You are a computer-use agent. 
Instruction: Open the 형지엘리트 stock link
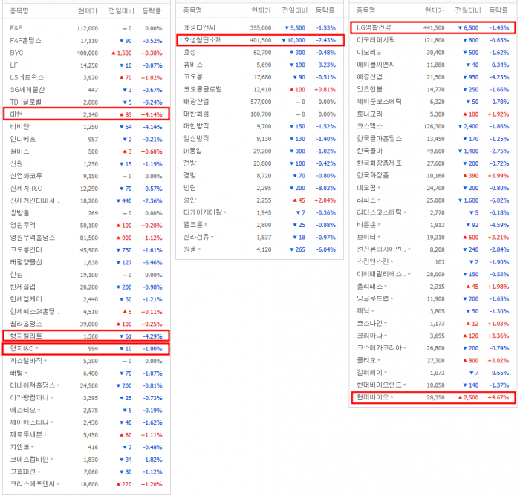(x=26, y=336)
